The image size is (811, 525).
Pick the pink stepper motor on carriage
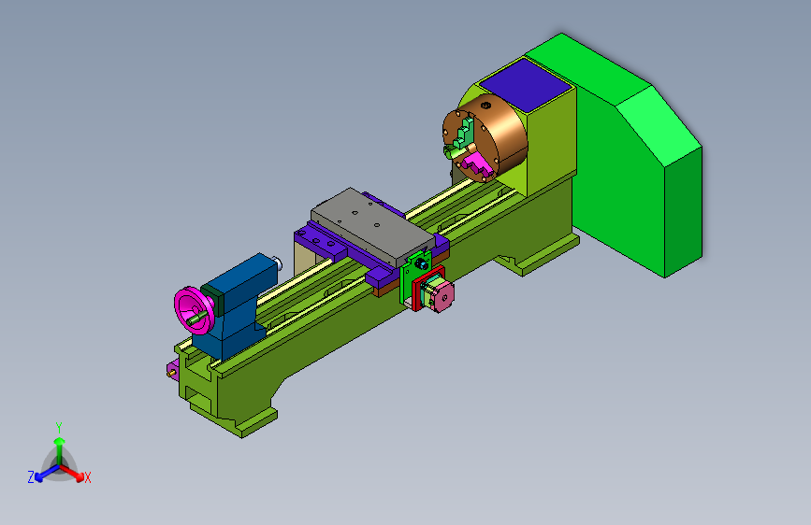442,296
